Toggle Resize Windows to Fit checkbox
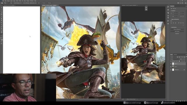This screenshot has height=105, width=187. coord(14,3)
